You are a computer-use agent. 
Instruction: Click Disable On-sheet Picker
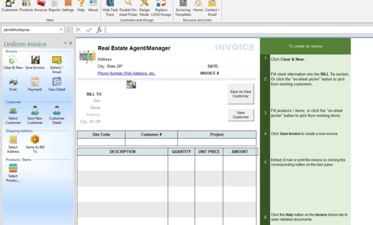128,8
